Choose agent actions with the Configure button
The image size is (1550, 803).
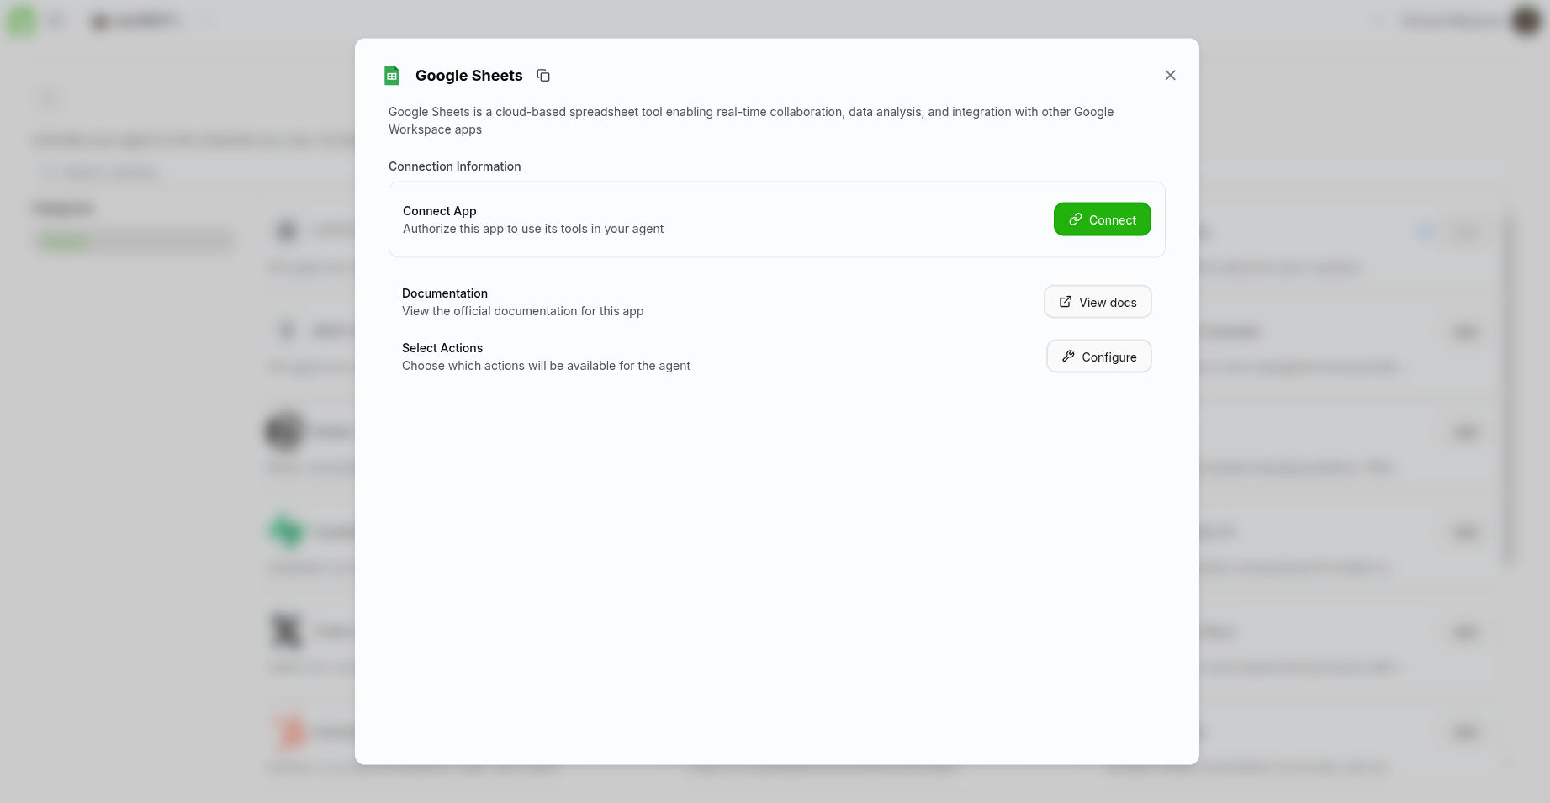(x=1098, y=356)
